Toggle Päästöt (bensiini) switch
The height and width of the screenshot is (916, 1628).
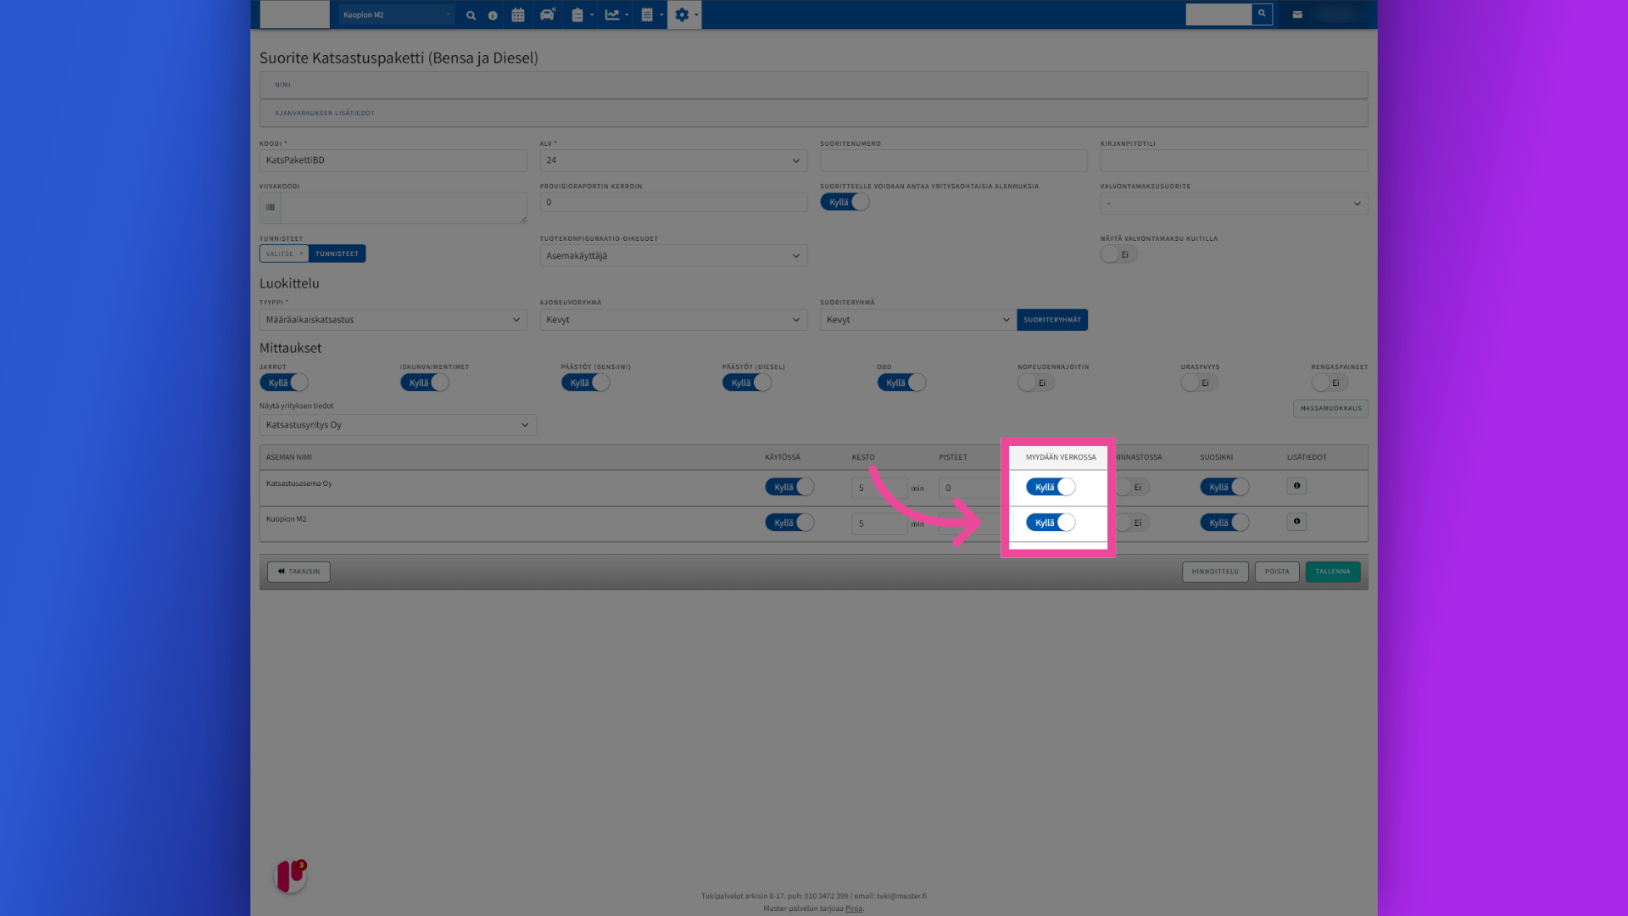pos(586,383)
